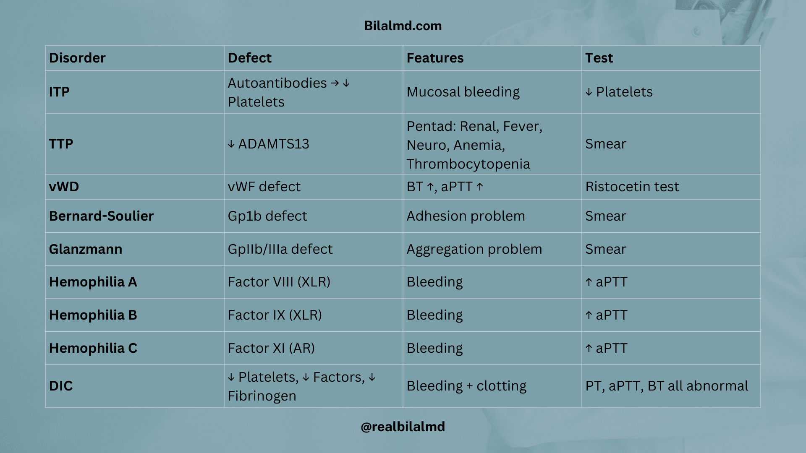Click the Aggregation problem cell

point(474,249)
